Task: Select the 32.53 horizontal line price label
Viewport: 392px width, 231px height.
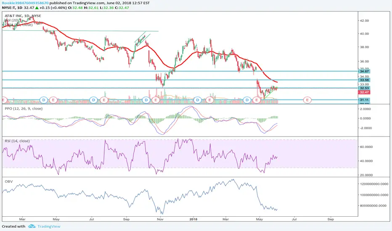Action: tap(364, 88)
